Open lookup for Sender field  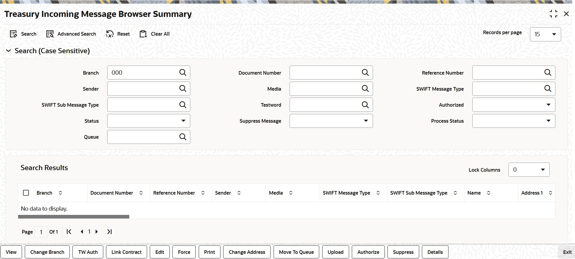(x=183, y=89)
